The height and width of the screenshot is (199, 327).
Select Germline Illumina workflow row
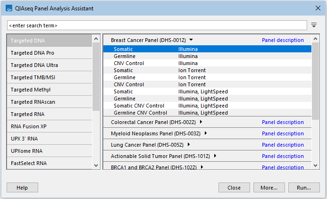(207, 56)
